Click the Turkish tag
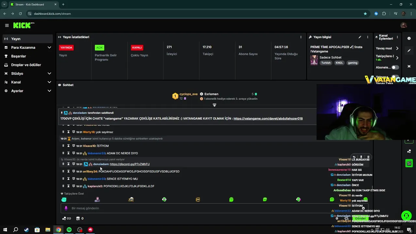416x234 pixels. pyautogui.click(x=326, y=63)
